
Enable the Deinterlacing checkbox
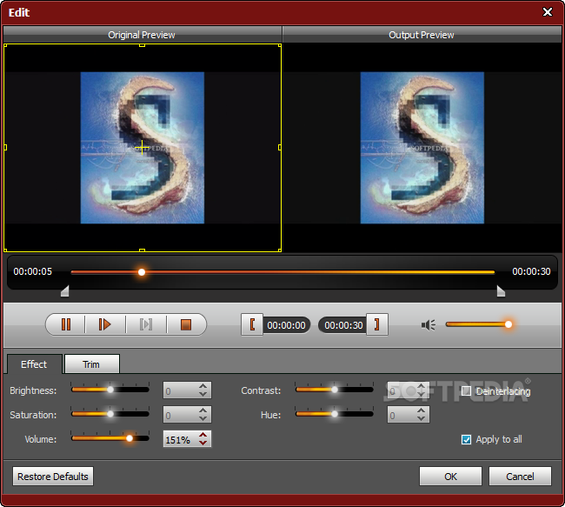(466, 390)
